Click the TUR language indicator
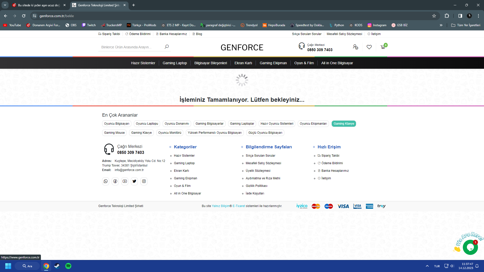 tap(437, 266)
